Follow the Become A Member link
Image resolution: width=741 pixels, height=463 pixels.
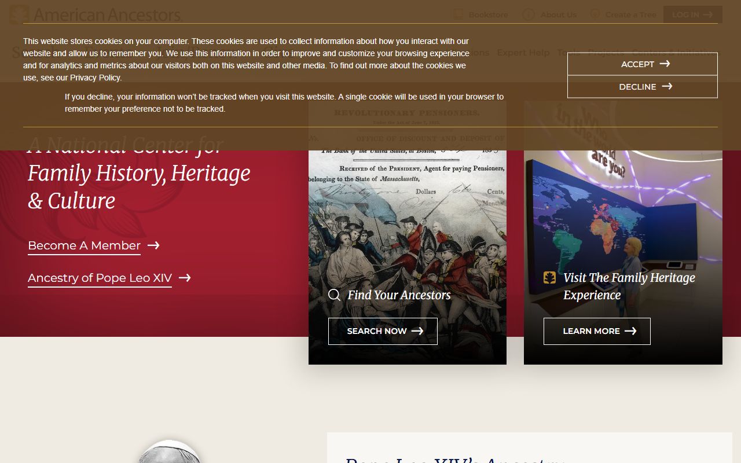tap(85, 245)
